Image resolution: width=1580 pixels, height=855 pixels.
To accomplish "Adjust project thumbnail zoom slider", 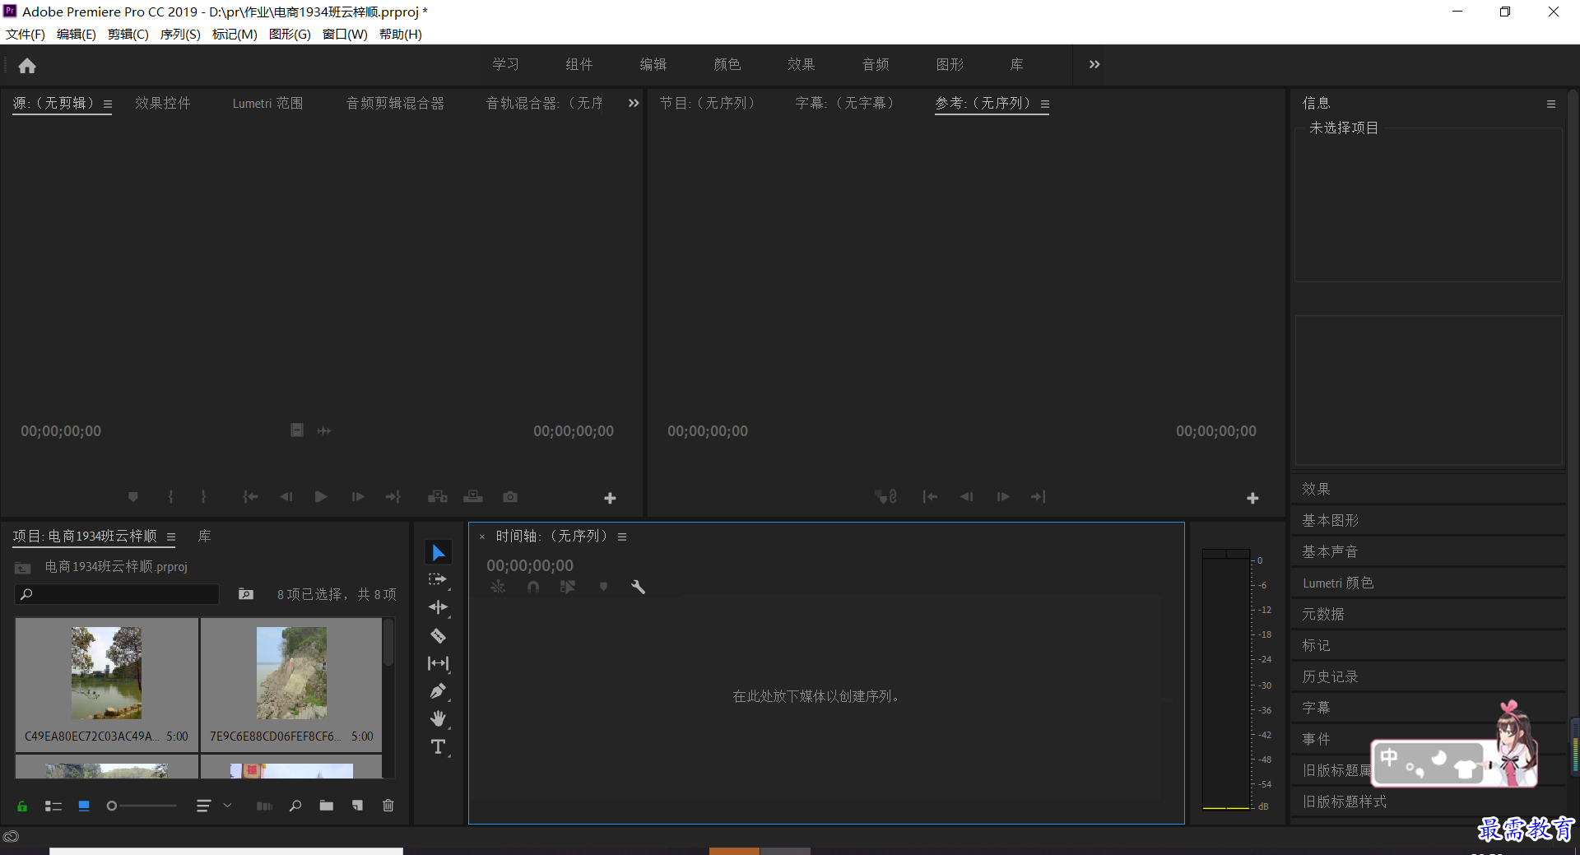I will pyautogui.click(x=142, y=806).
